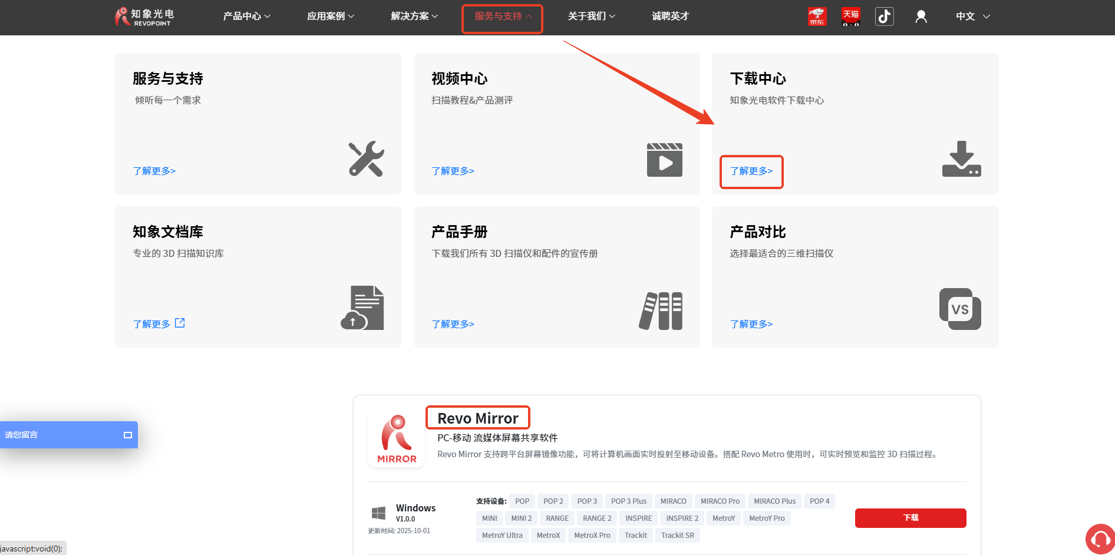Viewport: 1115px width, 555px height.
Task: Click the POP 2 device tag
Action: click(553, 501)
